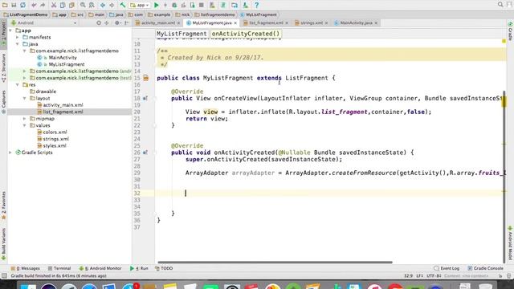The width and height of the screenshot is (514, 289).
Task: Click the Copy toolbar icon
Action: pos(63,5)
